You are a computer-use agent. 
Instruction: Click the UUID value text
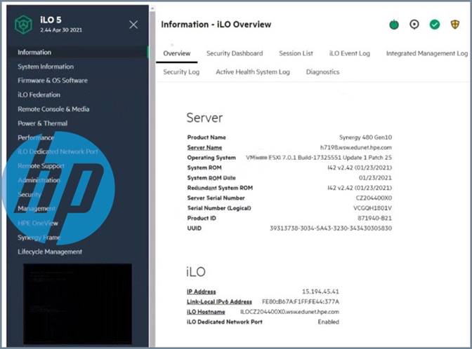tap(331, 228)
